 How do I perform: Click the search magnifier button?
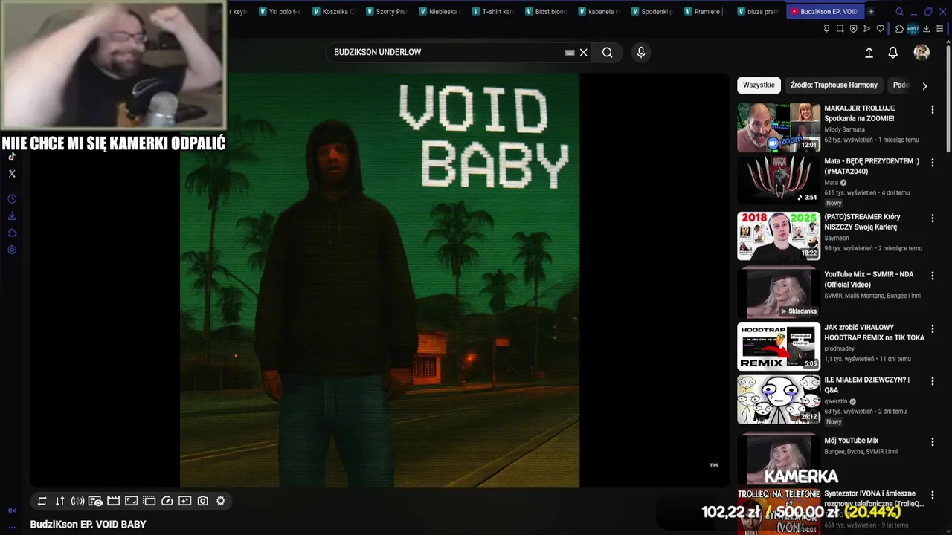pyautogui.click(x=607, y=52)
